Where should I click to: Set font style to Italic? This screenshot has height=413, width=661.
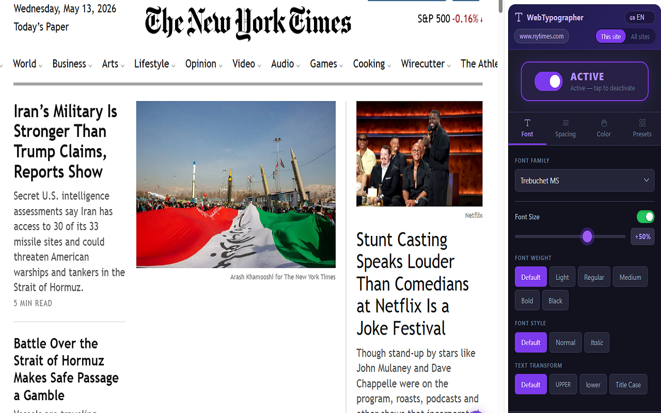tap(597, 342)
